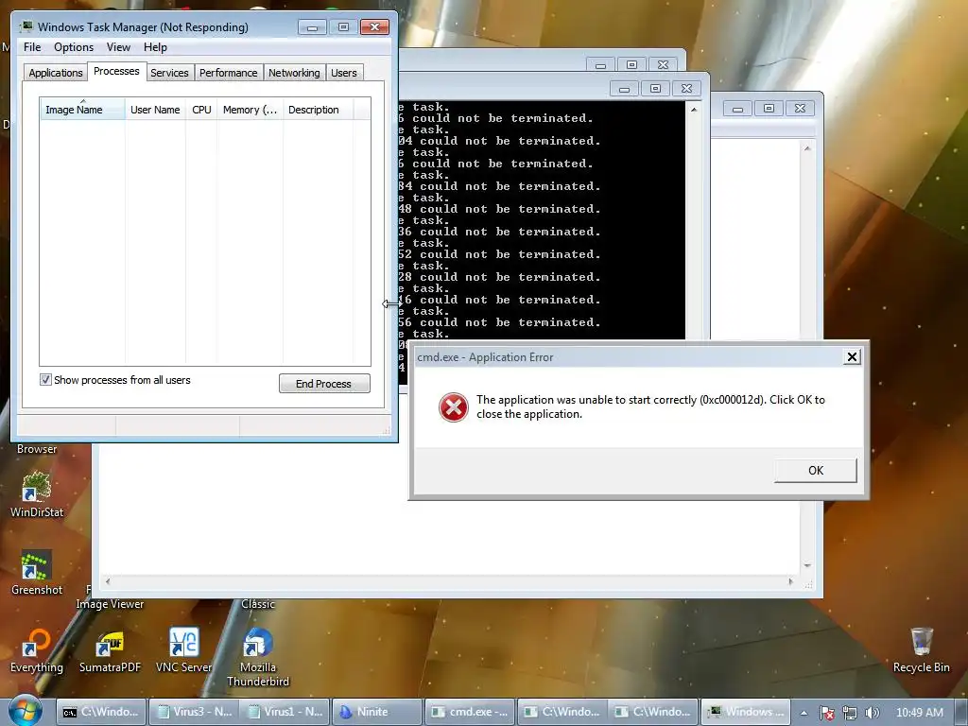Show hidden tray icons arrow
Image resolution: width=968 pixels, height=726 pixels.
point(804,713)
